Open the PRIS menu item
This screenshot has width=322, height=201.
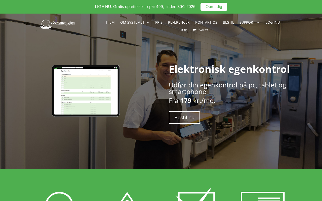click(159, 22)
